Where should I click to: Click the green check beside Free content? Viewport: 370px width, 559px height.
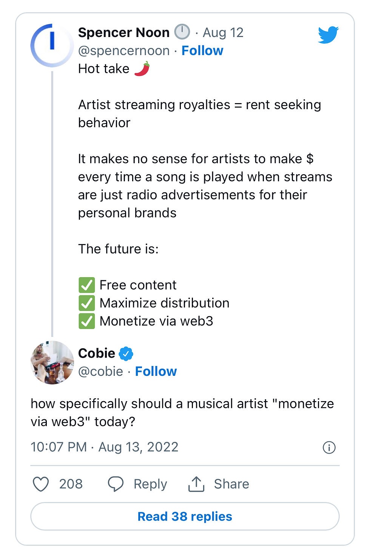click(87, 285)
